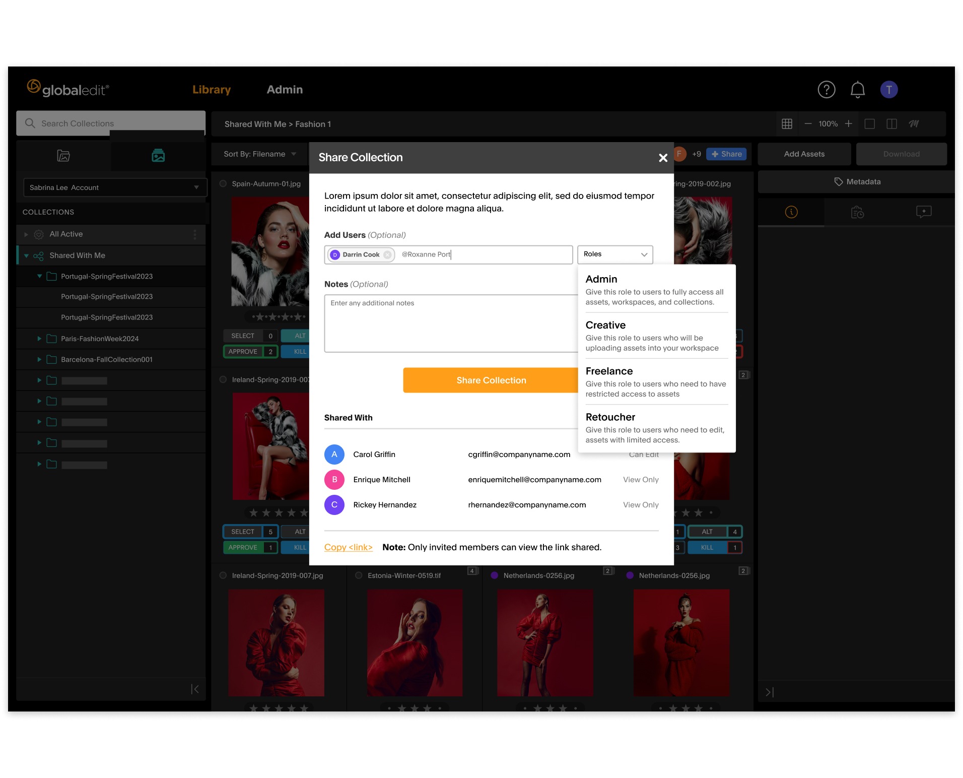
Task: Expand Barcelona-FallCollection001 folder
Action: click(39, 360)
